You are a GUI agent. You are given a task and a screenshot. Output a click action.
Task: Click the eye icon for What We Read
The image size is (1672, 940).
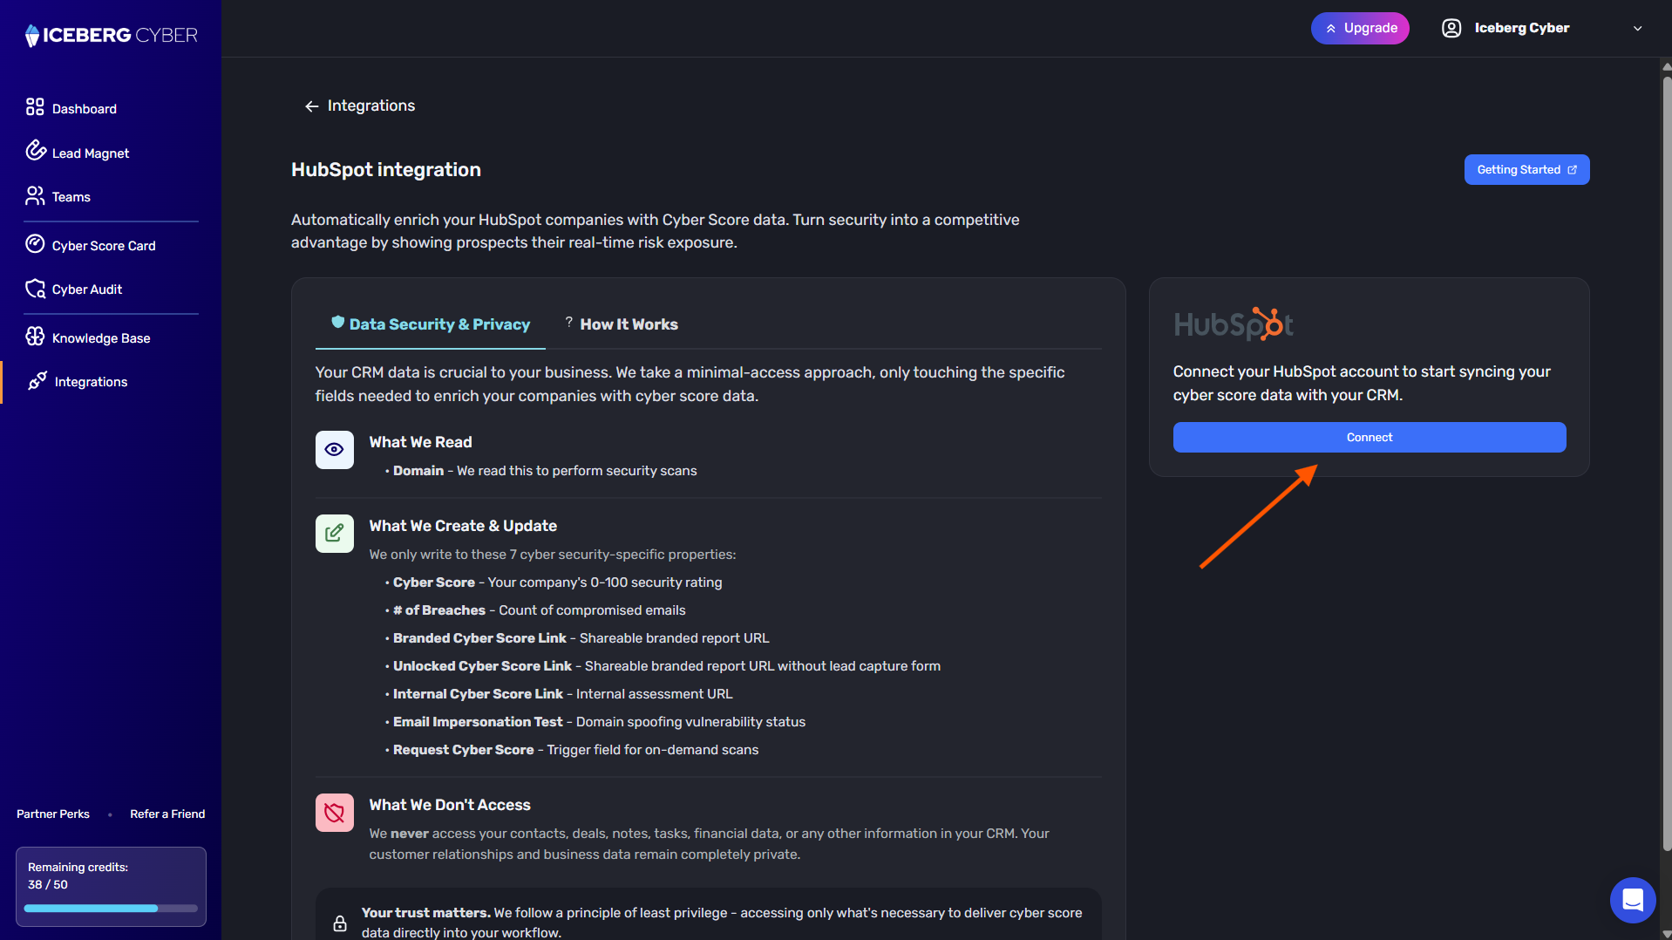(334, 450)
